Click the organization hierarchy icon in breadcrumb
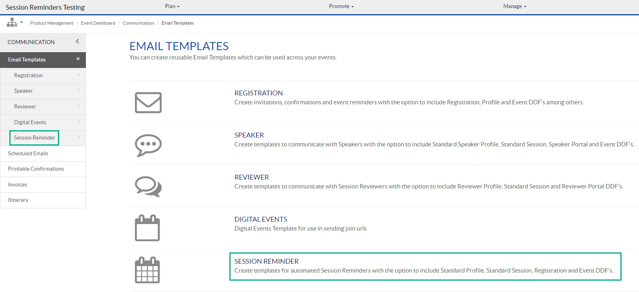 pos(12,23)
